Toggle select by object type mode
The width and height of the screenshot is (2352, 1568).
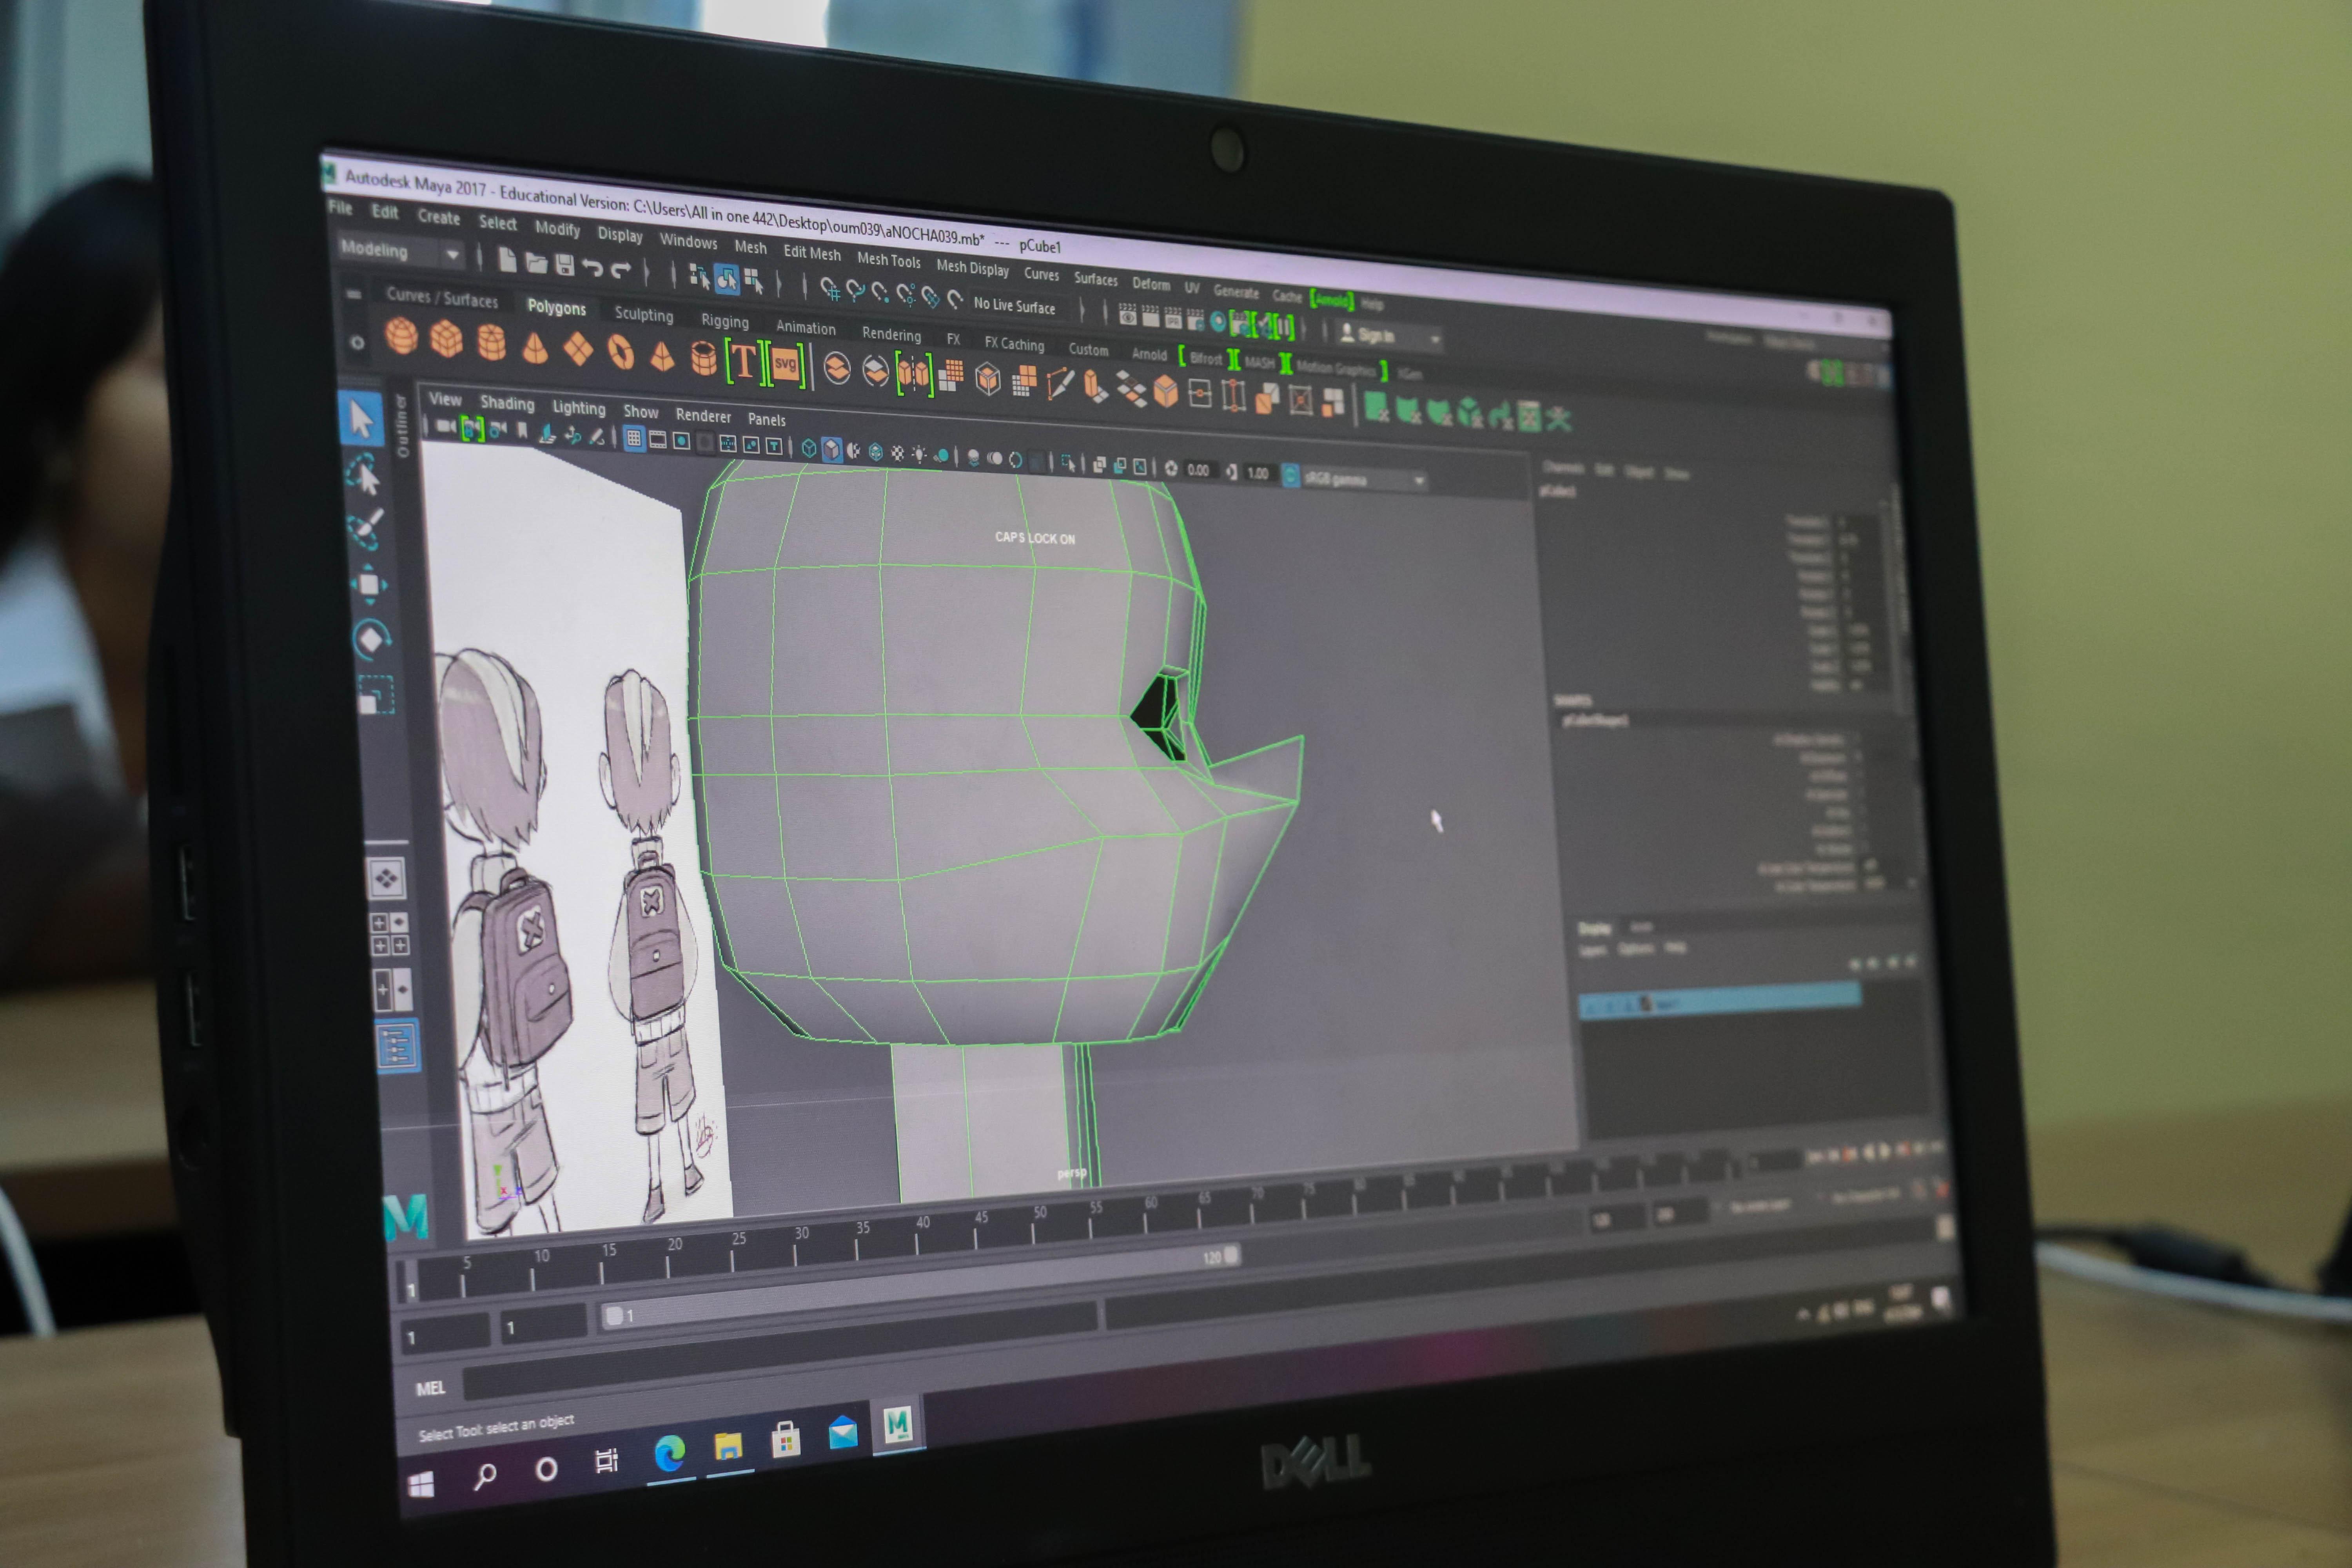pos(727,280)
